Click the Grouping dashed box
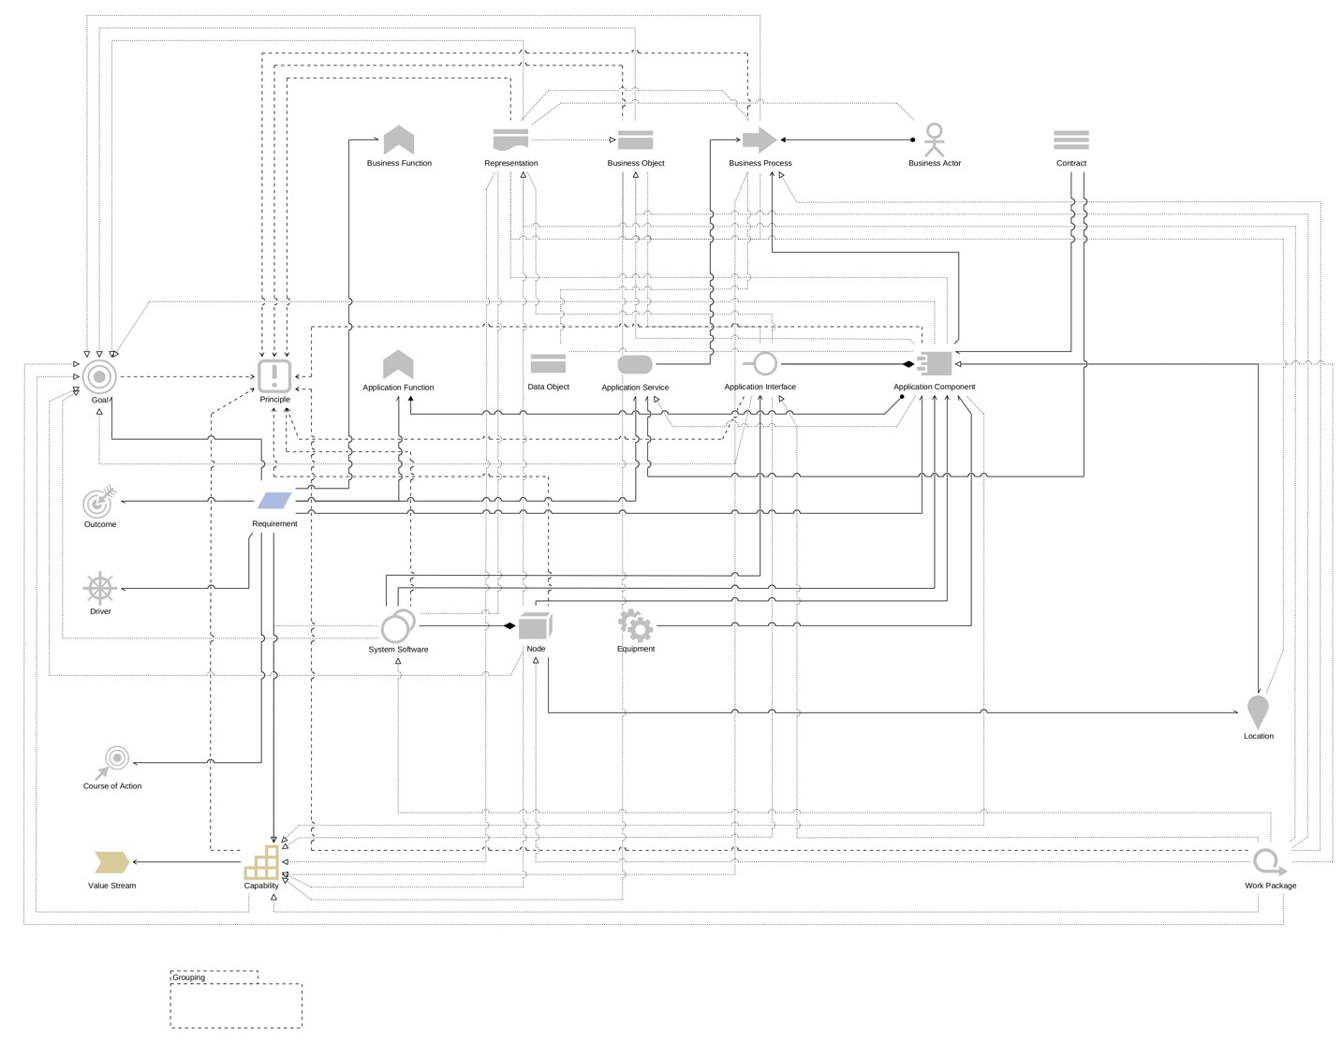1343x1041 pixels. (x=236, y=1005)
